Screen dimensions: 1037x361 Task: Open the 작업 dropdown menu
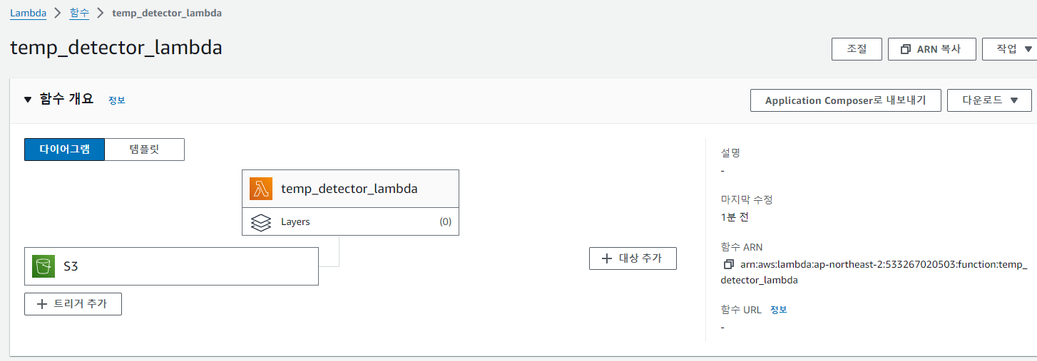click(1009, 49)
